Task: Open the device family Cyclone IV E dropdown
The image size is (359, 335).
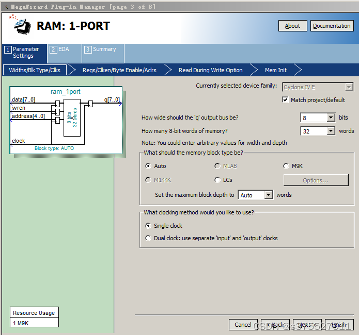Action: click(318, 87)
